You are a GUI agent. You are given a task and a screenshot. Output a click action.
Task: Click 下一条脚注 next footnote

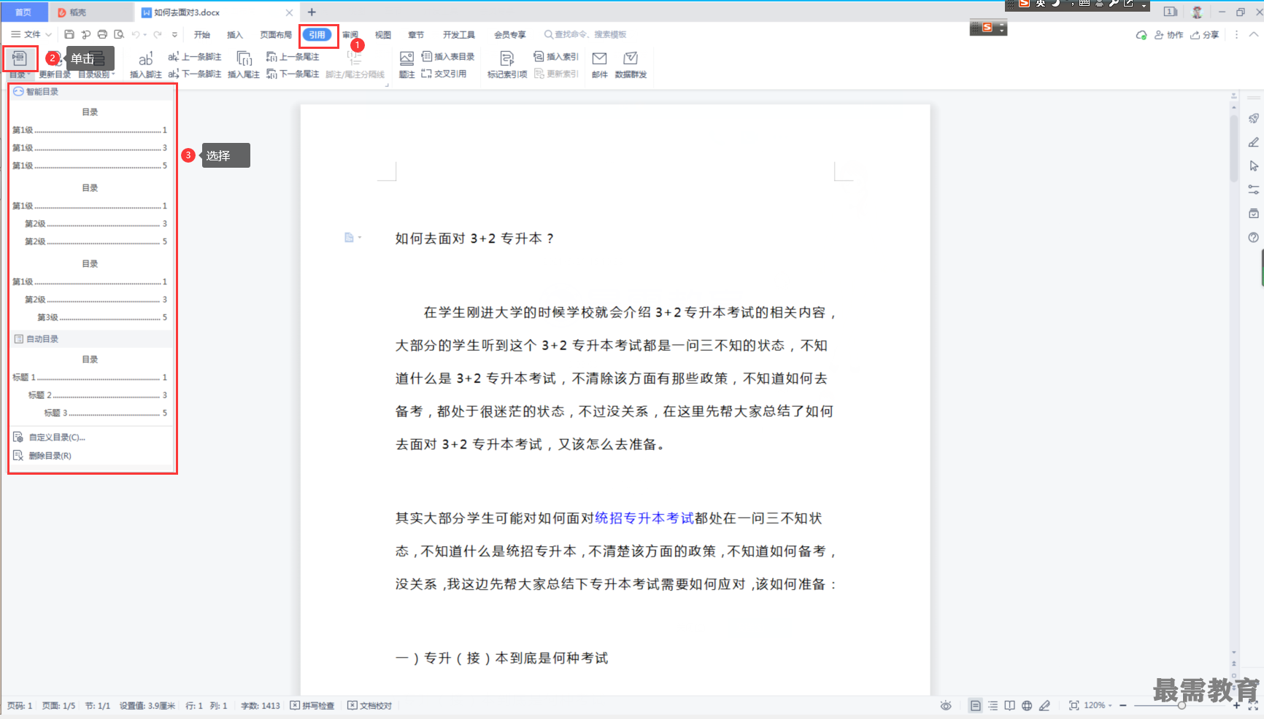[195, 74]
